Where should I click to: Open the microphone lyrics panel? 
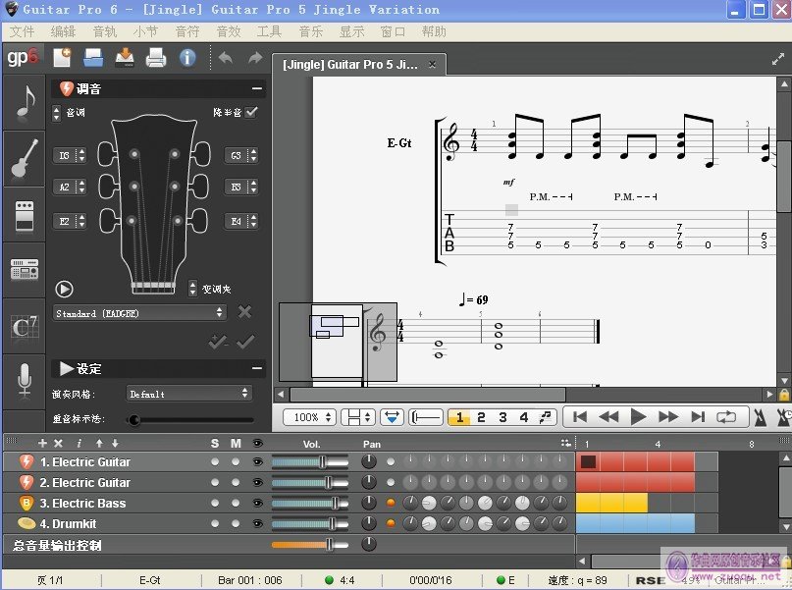tap(24, 381)
